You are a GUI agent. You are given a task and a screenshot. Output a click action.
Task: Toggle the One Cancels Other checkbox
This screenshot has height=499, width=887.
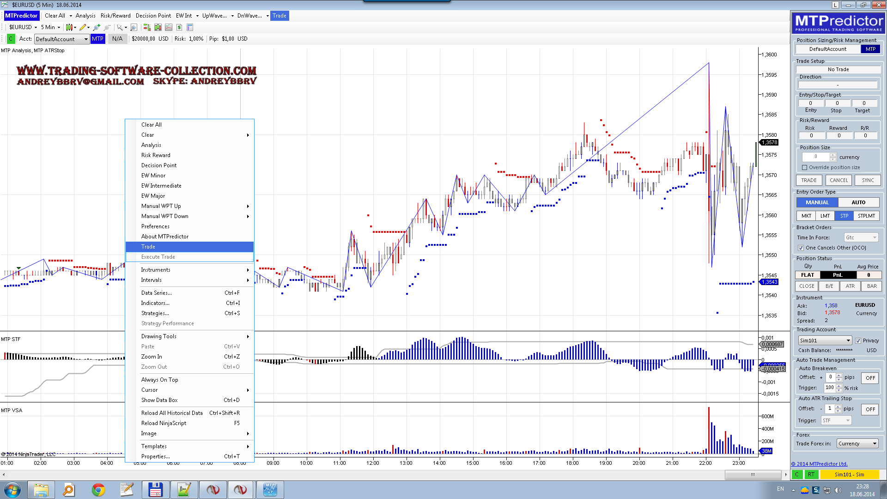pyautogui.click(x=801, y=248)
